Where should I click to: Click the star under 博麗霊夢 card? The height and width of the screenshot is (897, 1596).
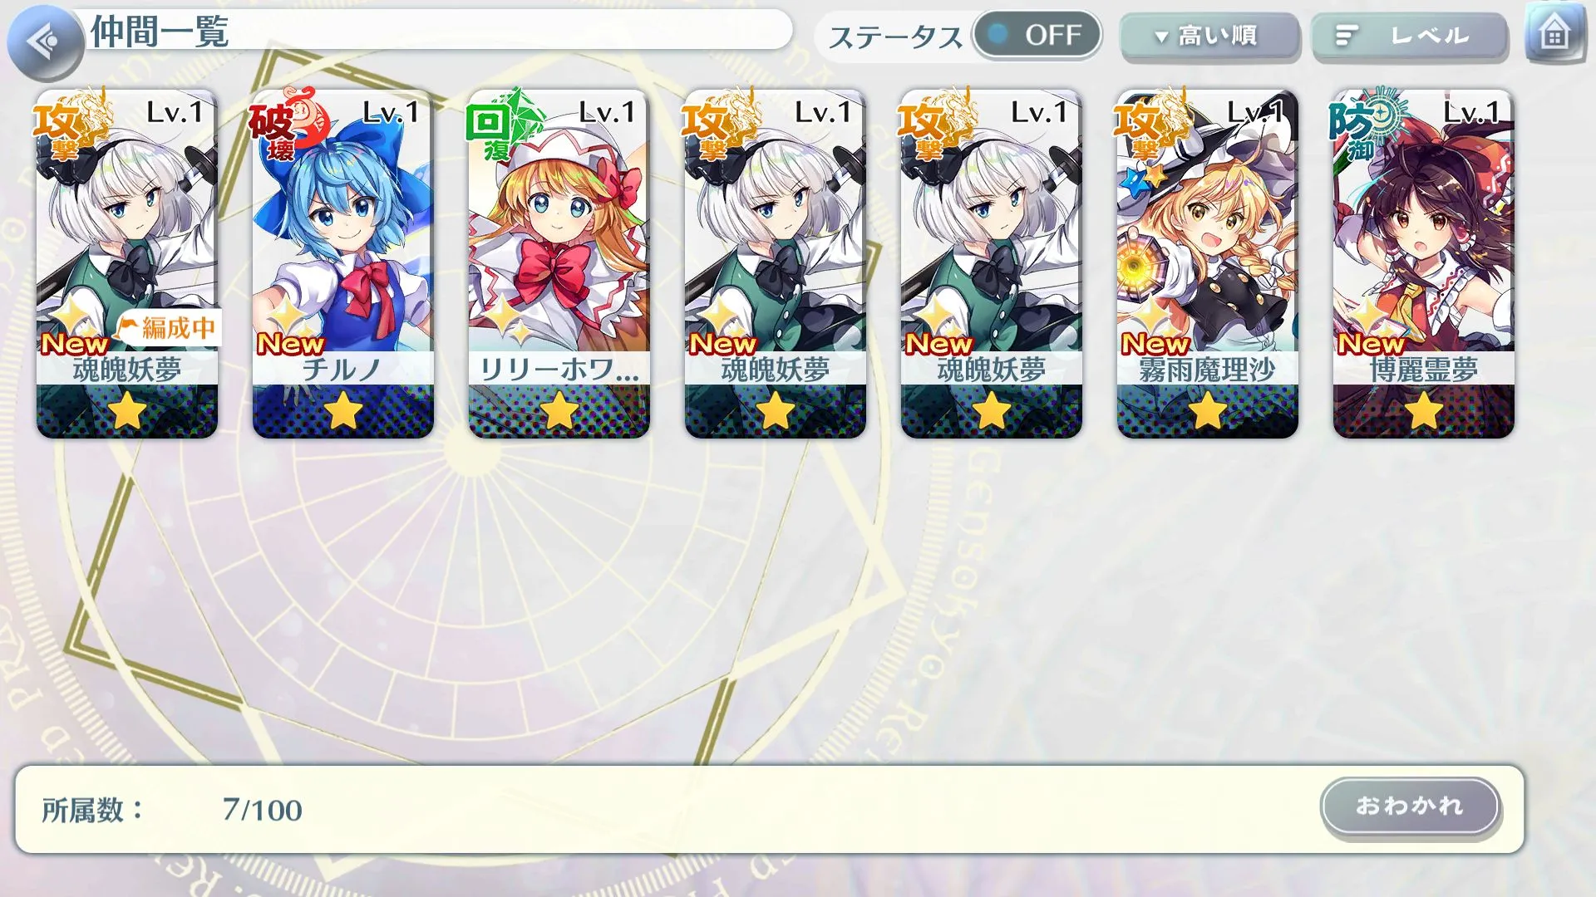(x=1424, y=410)
